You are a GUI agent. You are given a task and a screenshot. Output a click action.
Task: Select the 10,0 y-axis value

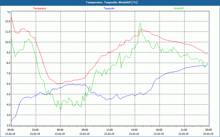[8, 42]
